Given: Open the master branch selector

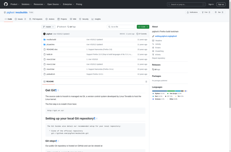Looking at the screenshot, I should [x=49, y=27].
